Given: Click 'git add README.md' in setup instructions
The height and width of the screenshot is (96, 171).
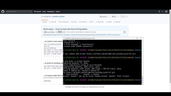Looking at the screenshot, I should (50, 48).
